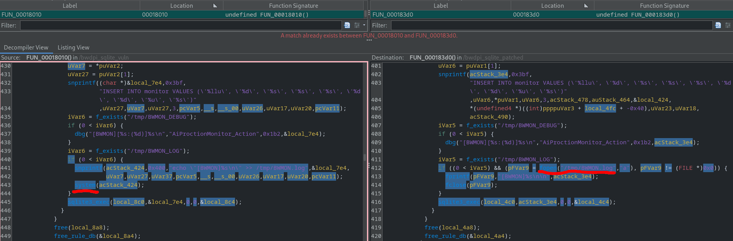Click 'sqlite3_exec' call in source decompiler
This screenshot has height=241, width=733.
click(89, 202)
